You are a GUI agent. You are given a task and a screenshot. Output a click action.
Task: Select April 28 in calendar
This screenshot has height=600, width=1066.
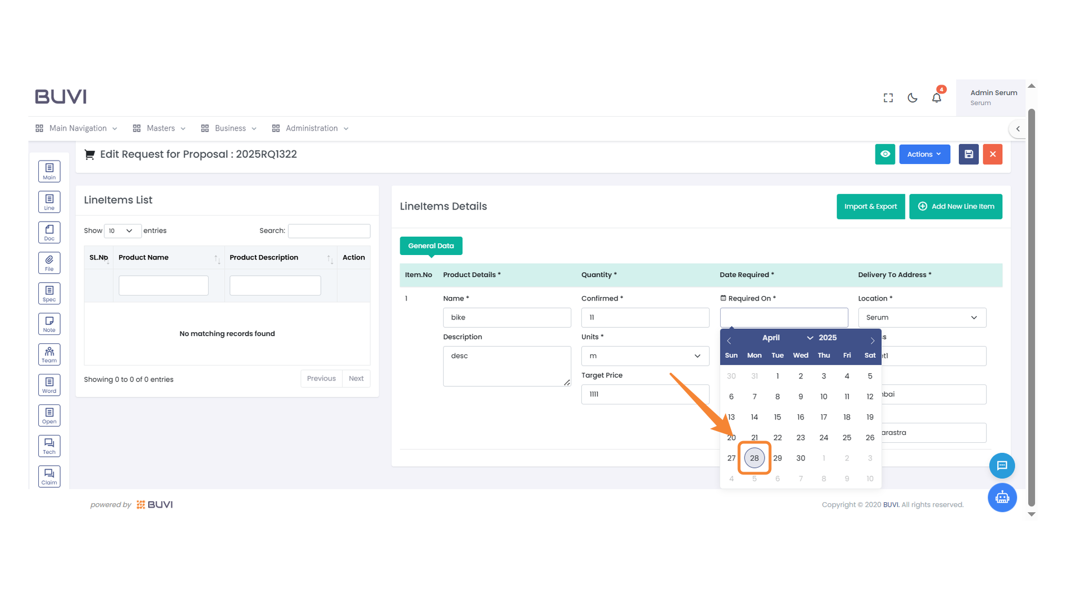click(x=754, y=458)
